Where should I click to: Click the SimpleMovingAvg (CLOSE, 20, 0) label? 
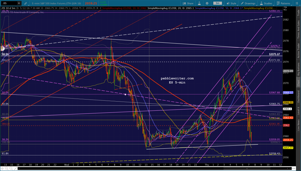pos(166,8)
